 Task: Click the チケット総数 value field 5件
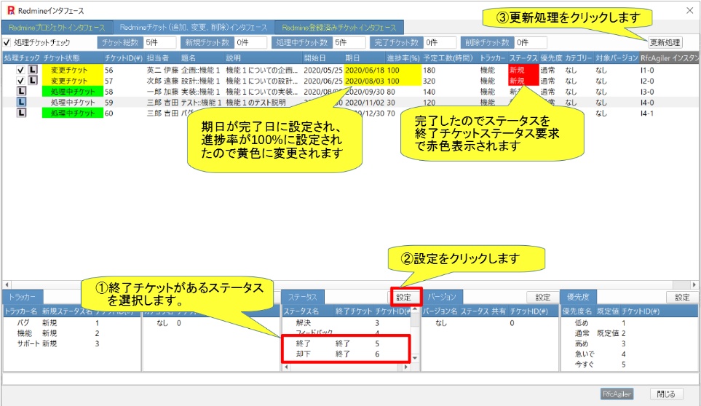pyautogui.click(x=160, y=42)
